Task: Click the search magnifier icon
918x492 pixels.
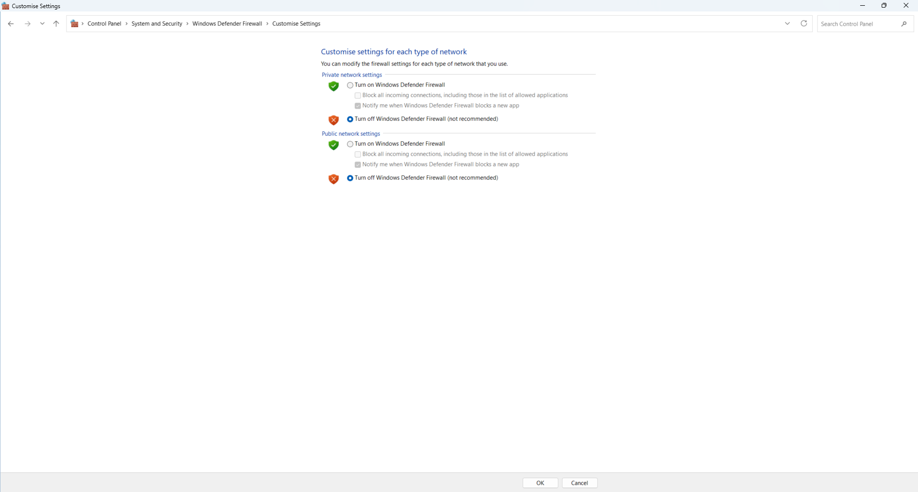Action: click(904, 24)
